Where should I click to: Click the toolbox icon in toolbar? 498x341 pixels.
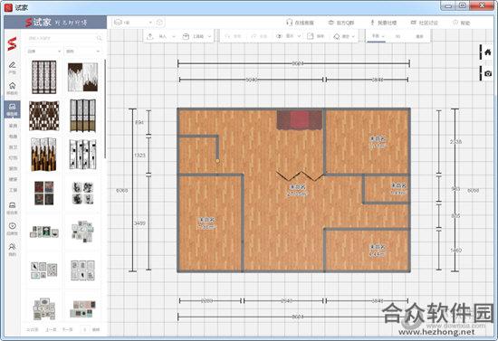[186, 36]
